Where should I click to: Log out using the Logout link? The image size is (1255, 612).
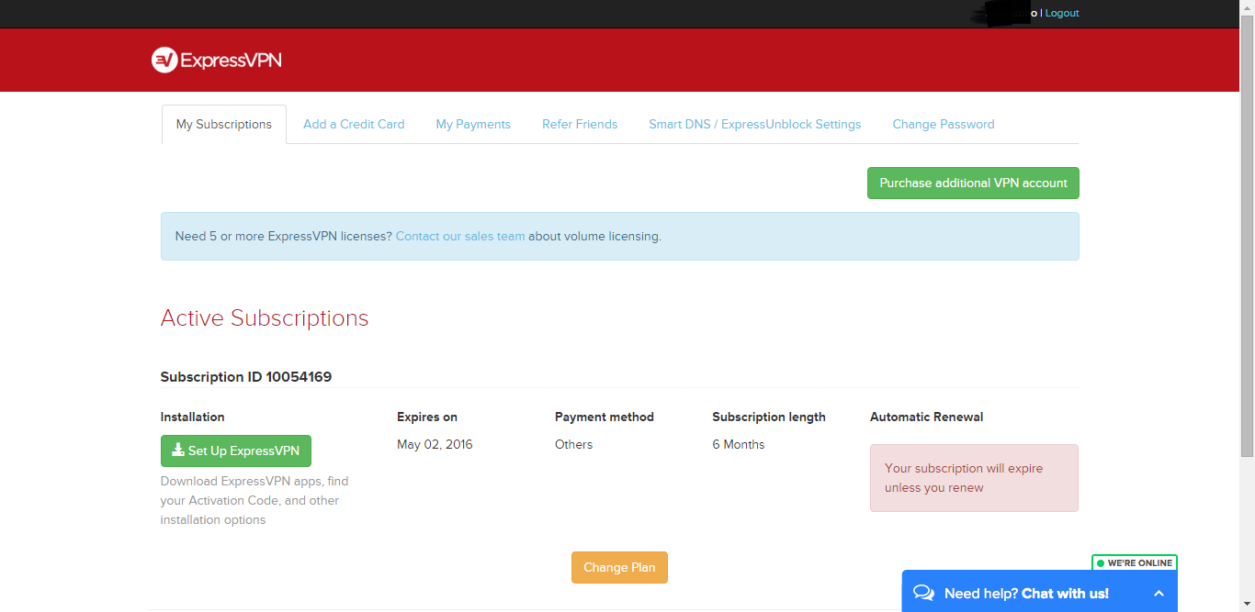coord(1062,13)
